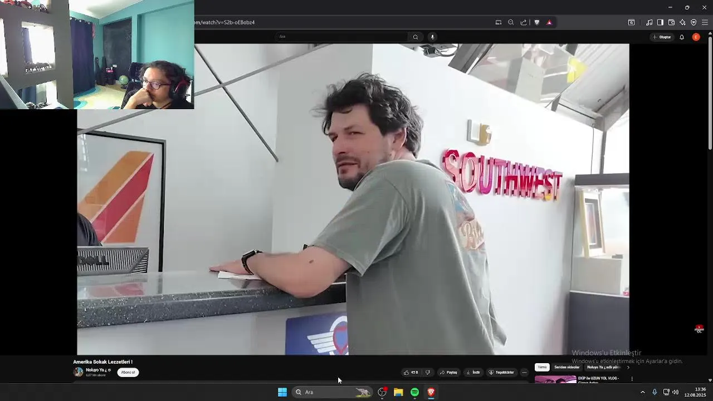
Task: Open options for EKİP ile UZUN YOL VLOG video
Action: (632, 379)
